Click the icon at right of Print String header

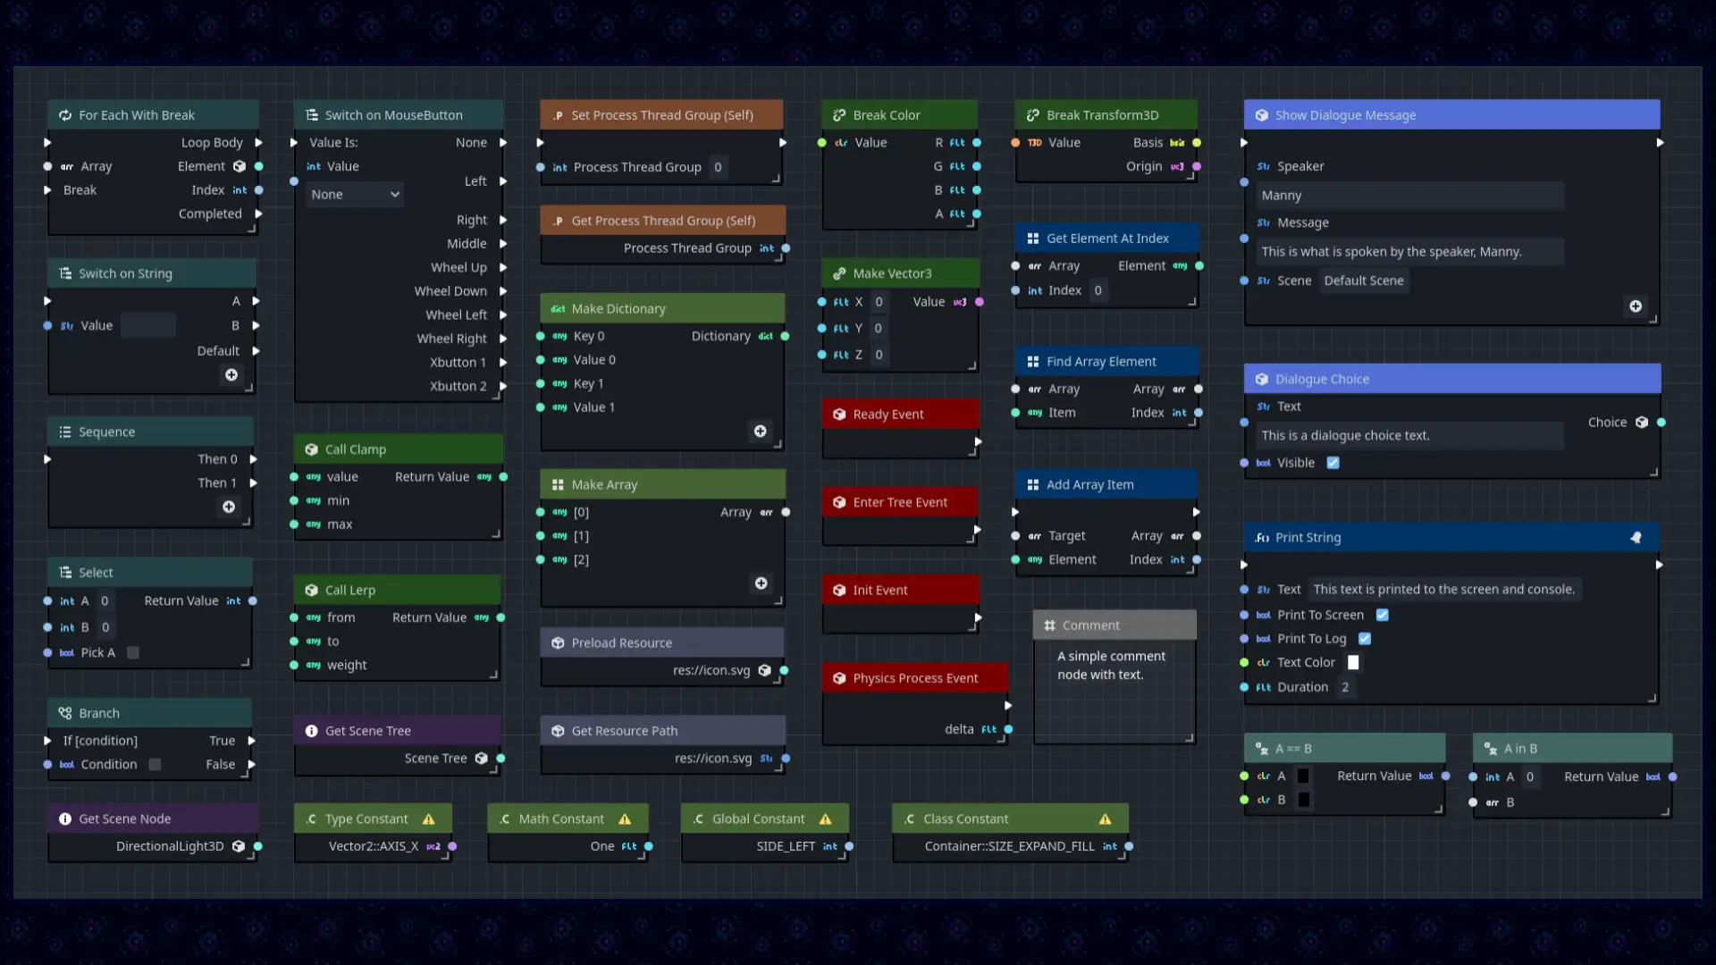1636,537
